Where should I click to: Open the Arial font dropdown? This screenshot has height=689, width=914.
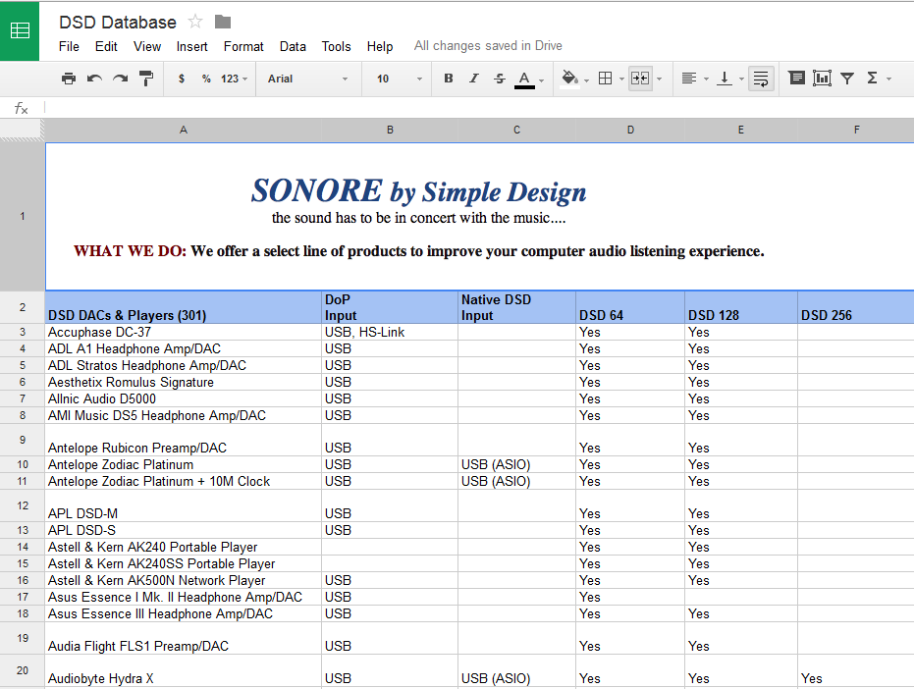point(308,79)
